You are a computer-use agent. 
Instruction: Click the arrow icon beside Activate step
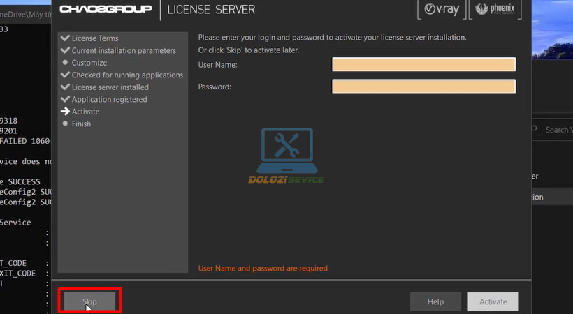point(66,112)
